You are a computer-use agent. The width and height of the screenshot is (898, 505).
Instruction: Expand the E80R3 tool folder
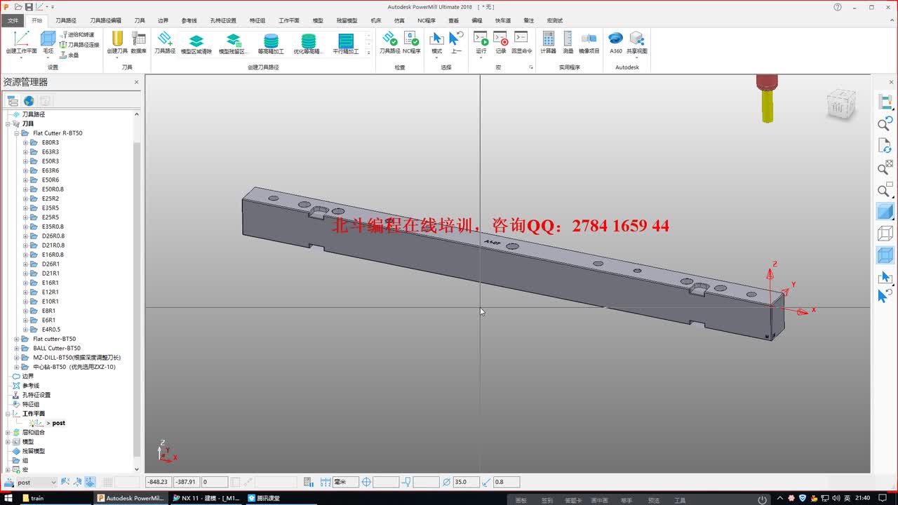(x=25, y=142)
